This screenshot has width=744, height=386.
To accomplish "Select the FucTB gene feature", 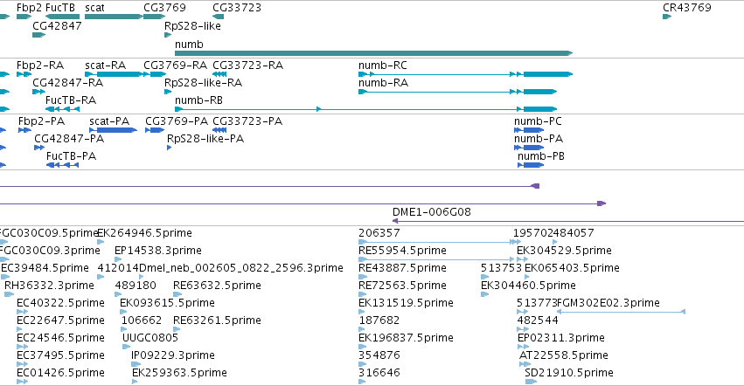I will (62, 17).
